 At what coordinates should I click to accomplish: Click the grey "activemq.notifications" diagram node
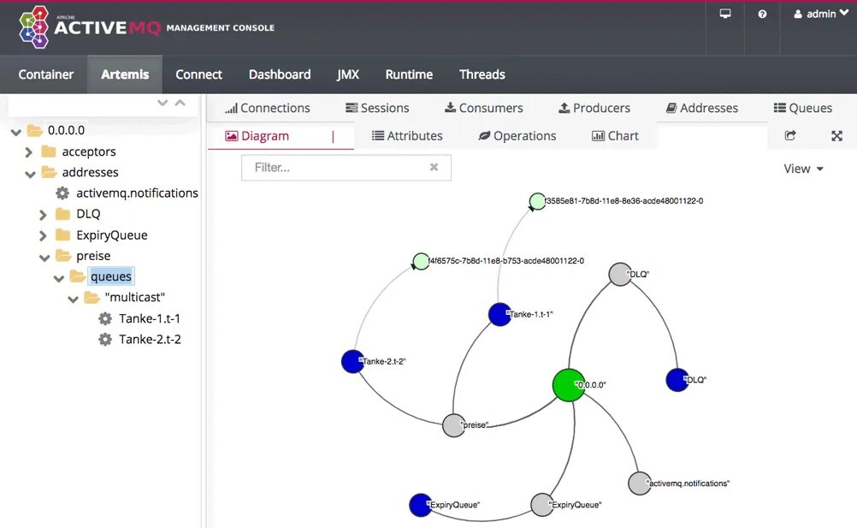click(x=640, y=484)
